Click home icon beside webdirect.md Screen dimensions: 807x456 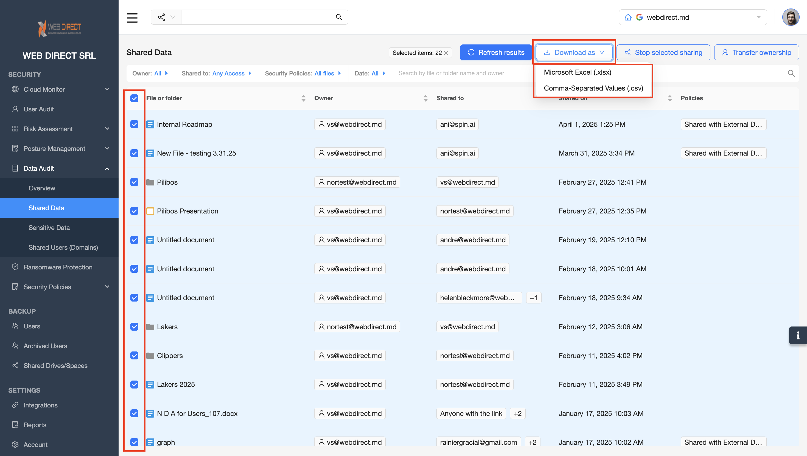click(628, 17)
